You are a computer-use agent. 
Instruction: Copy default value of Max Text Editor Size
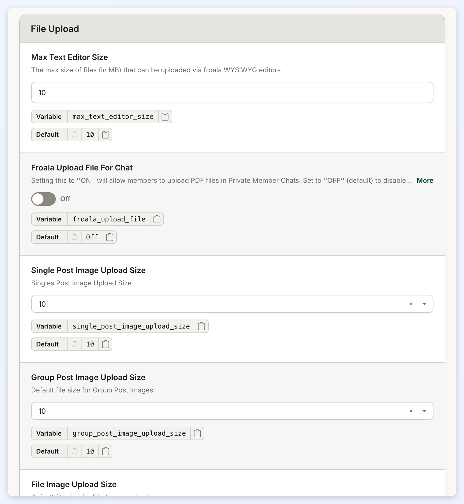(x=105, y=135)
